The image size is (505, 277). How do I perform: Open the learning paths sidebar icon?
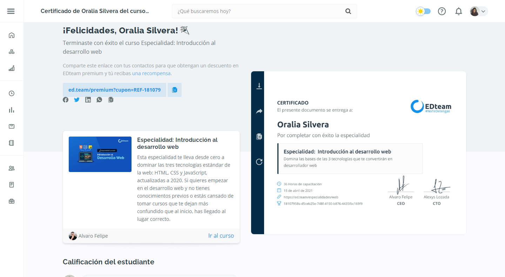(x=12, y=52)
